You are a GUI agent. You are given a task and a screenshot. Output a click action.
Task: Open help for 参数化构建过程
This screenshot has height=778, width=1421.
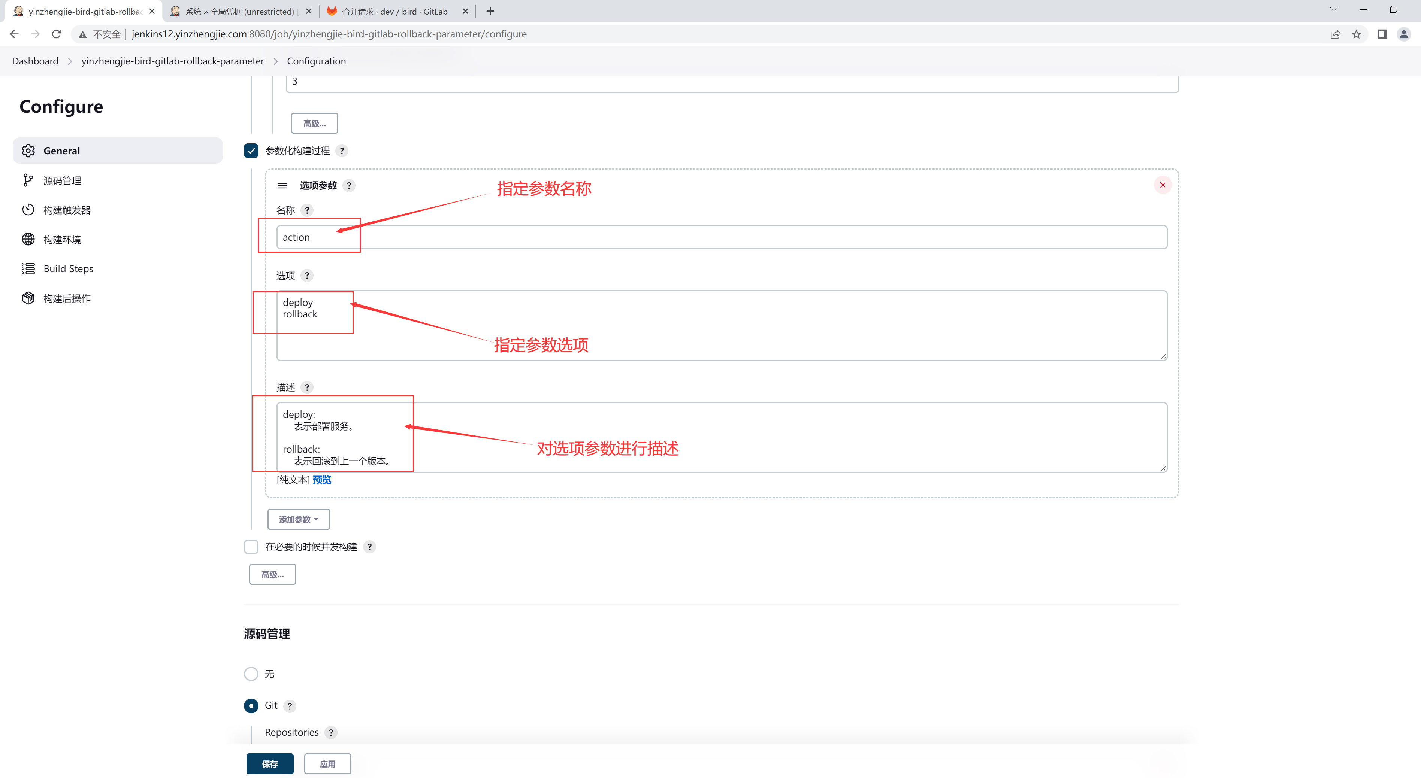(x=342, y=151)
